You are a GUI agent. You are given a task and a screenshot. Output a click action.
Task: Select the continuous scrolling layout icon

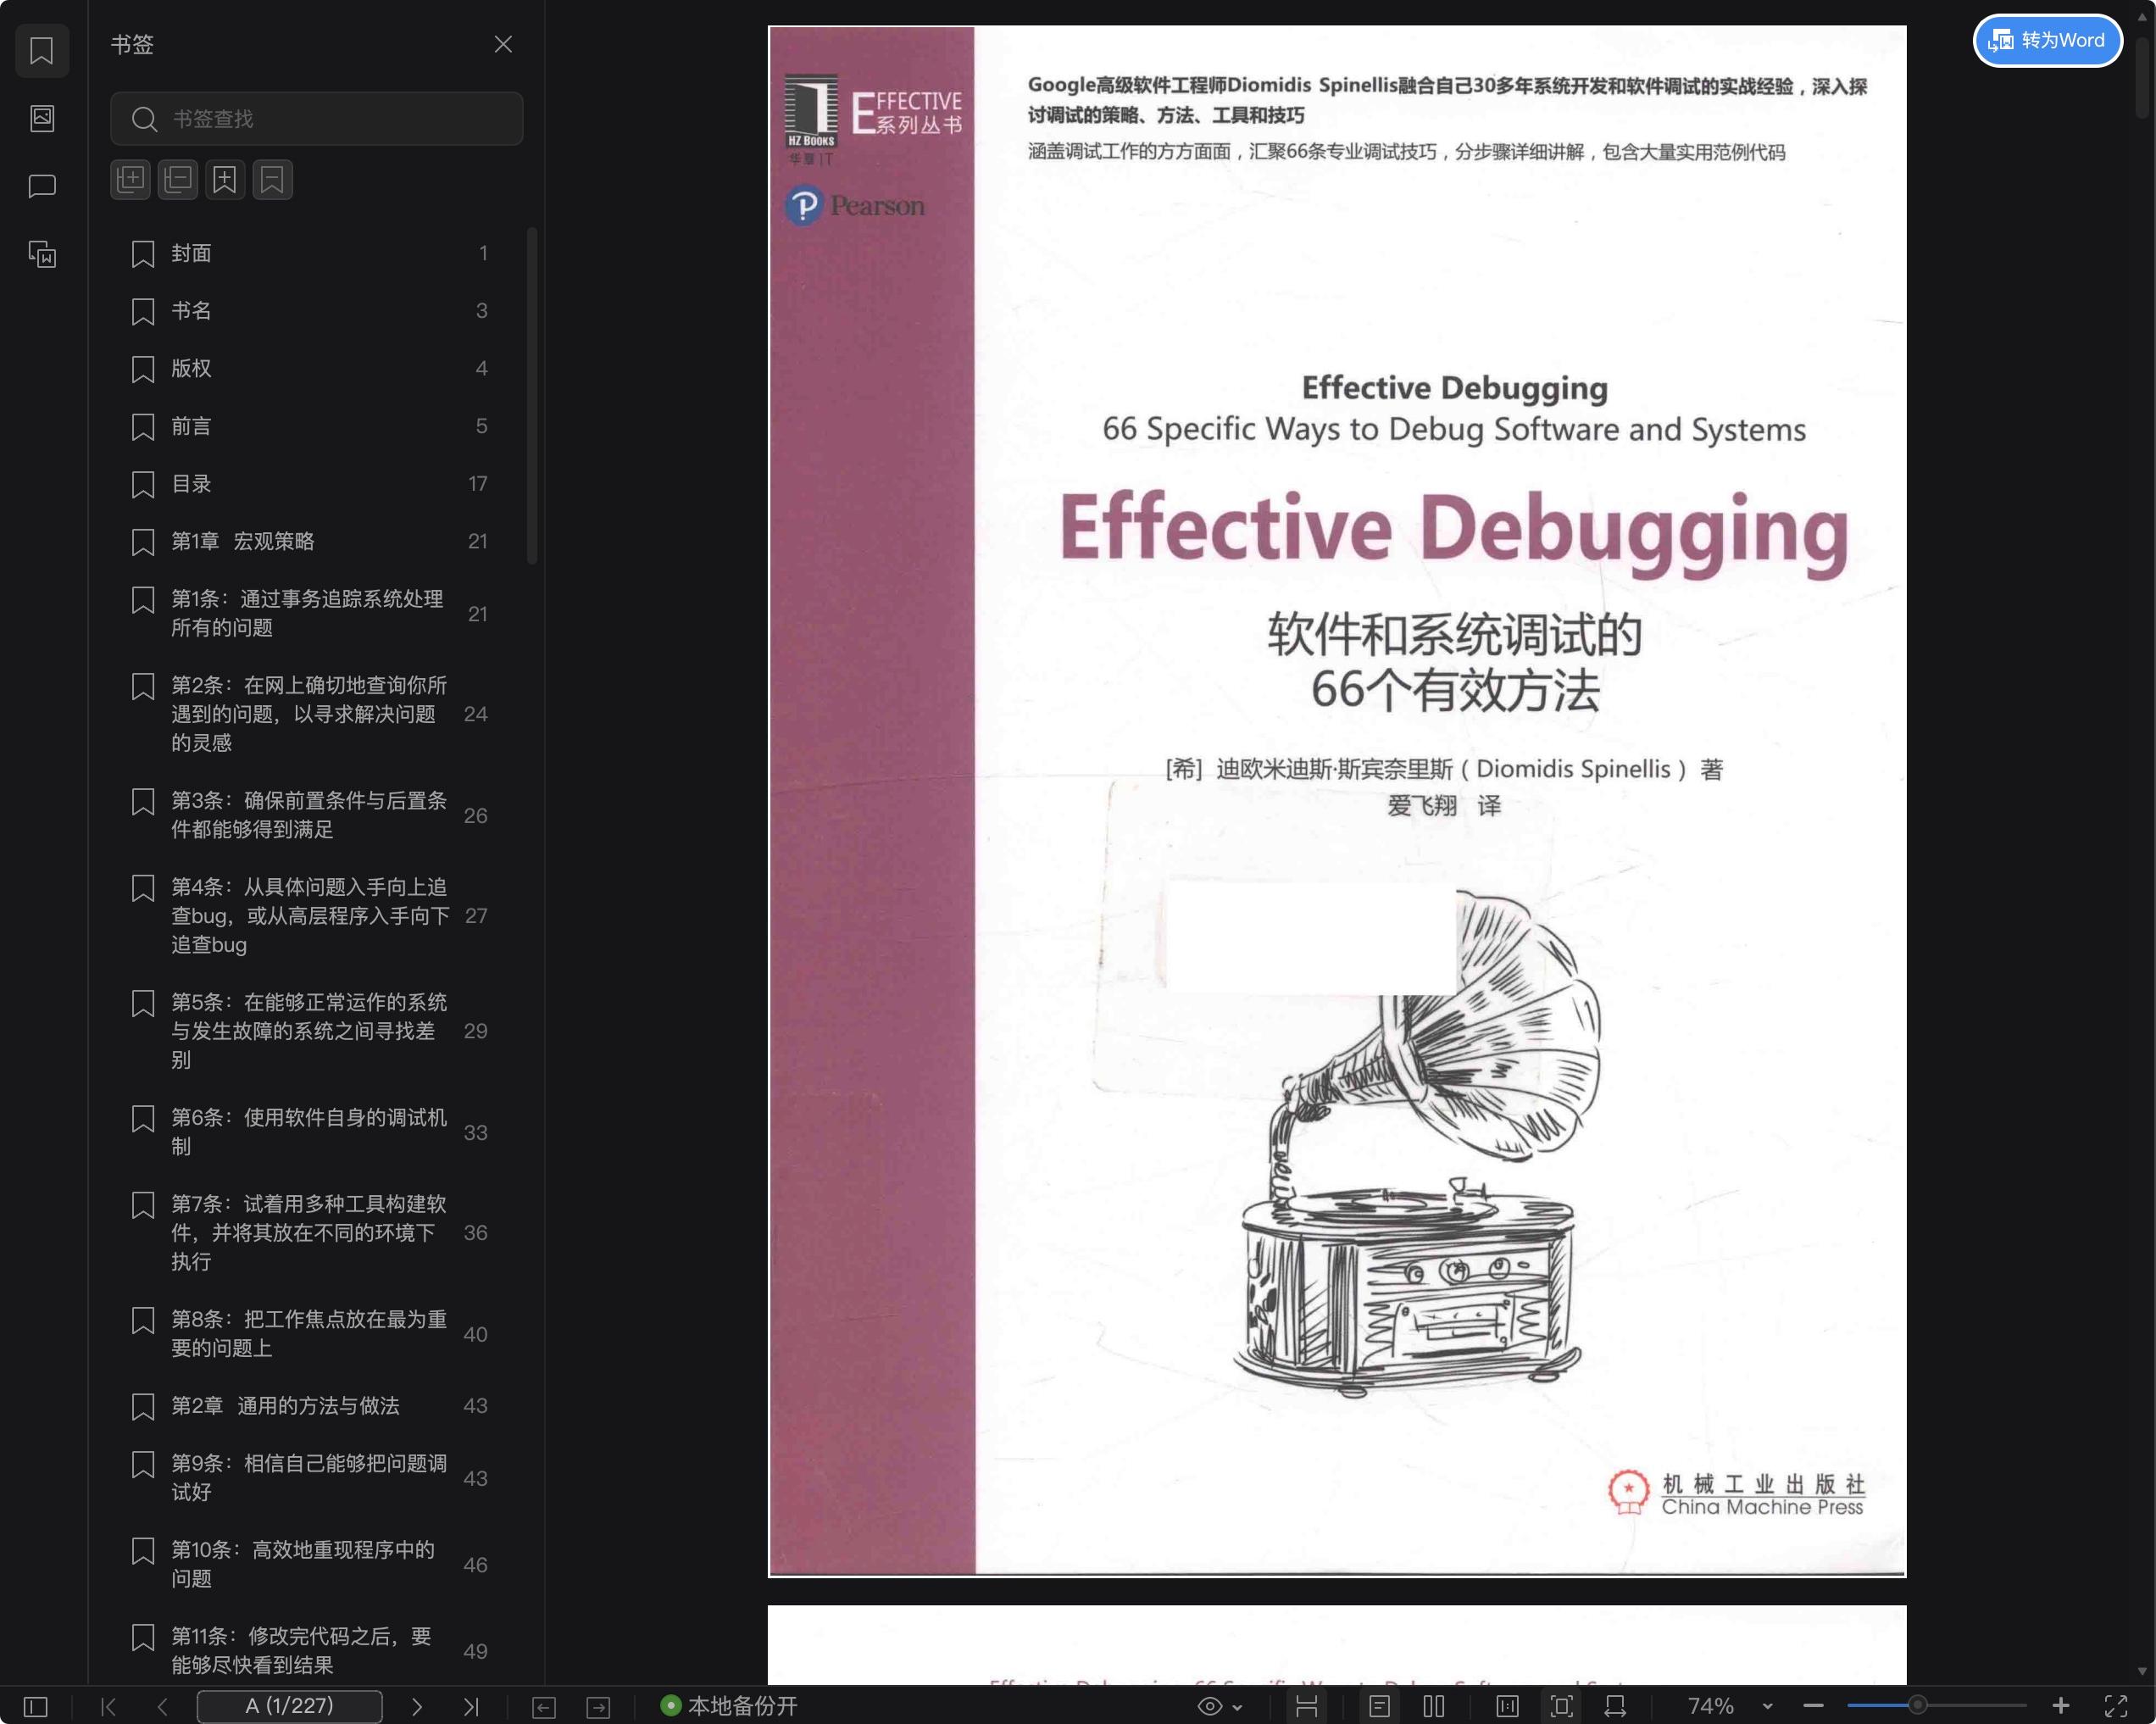point(1306,1706)
